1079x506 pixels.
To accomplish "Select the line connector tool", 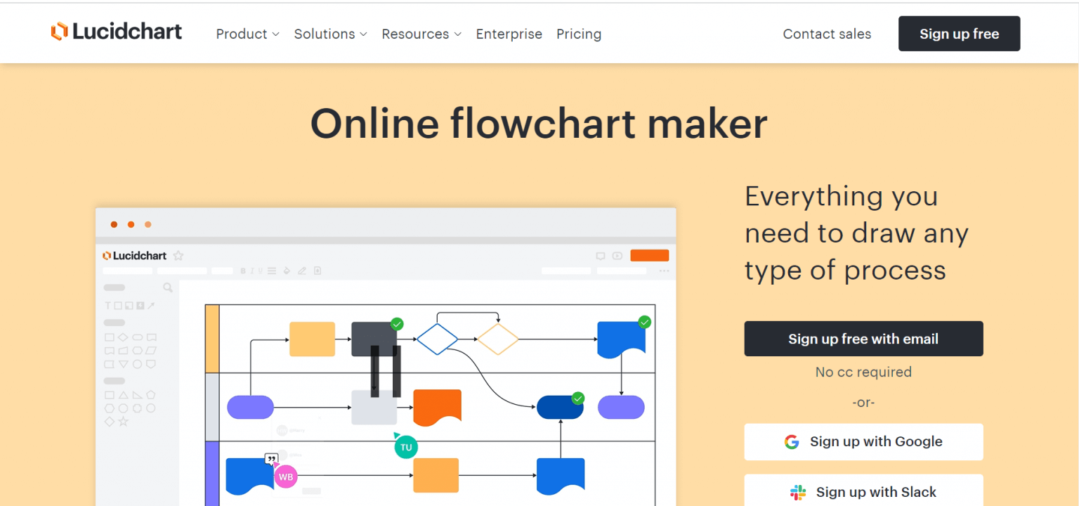I will 151,306.
